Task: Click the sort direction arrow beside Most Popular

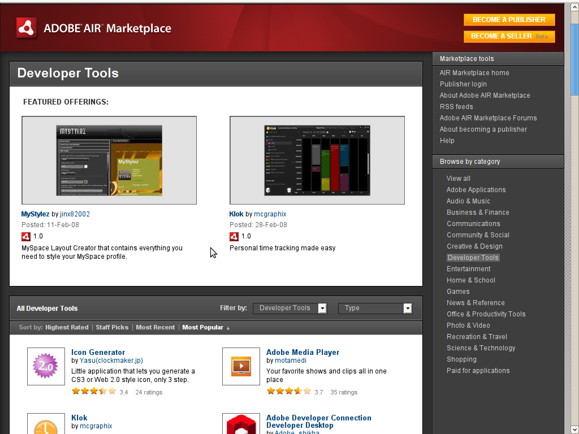Action: (228, 328)
